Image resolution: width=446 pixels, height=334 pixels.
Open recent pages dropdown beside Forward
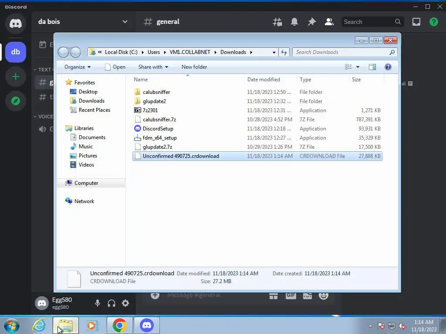coord(84,53)
